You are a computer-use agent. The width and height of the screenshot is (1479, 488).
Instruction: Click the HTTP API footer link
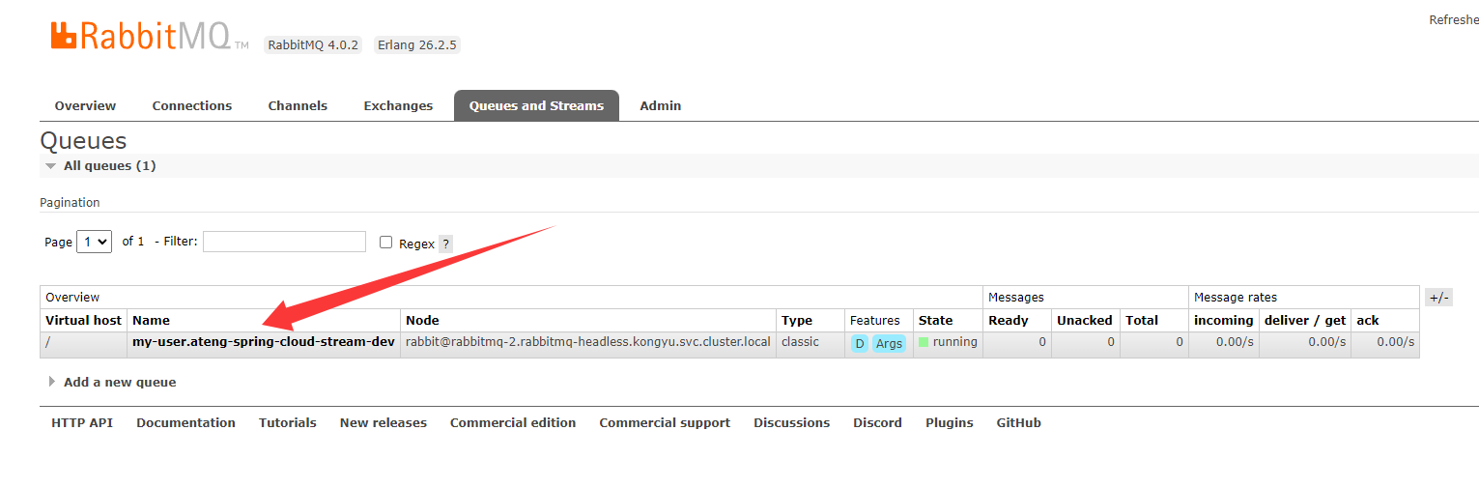coord(82,422)
